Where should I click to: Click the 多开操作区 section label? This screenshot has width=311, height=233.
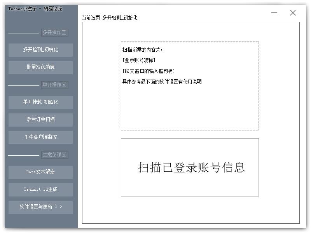54,33
